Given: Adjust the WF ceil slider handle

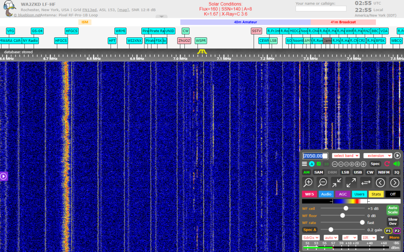Looking at the screenshot, I should [x=346, y=208].
